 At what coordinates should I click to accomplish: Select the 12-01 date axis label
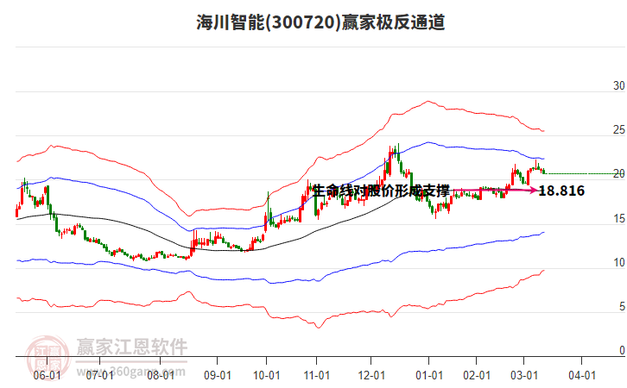coord(371,375)
